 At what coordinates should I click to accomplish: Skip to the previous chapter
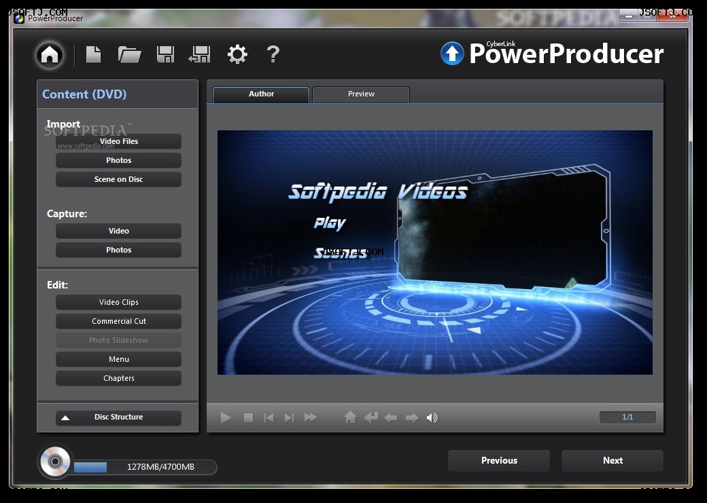click(x=269, y=418)
